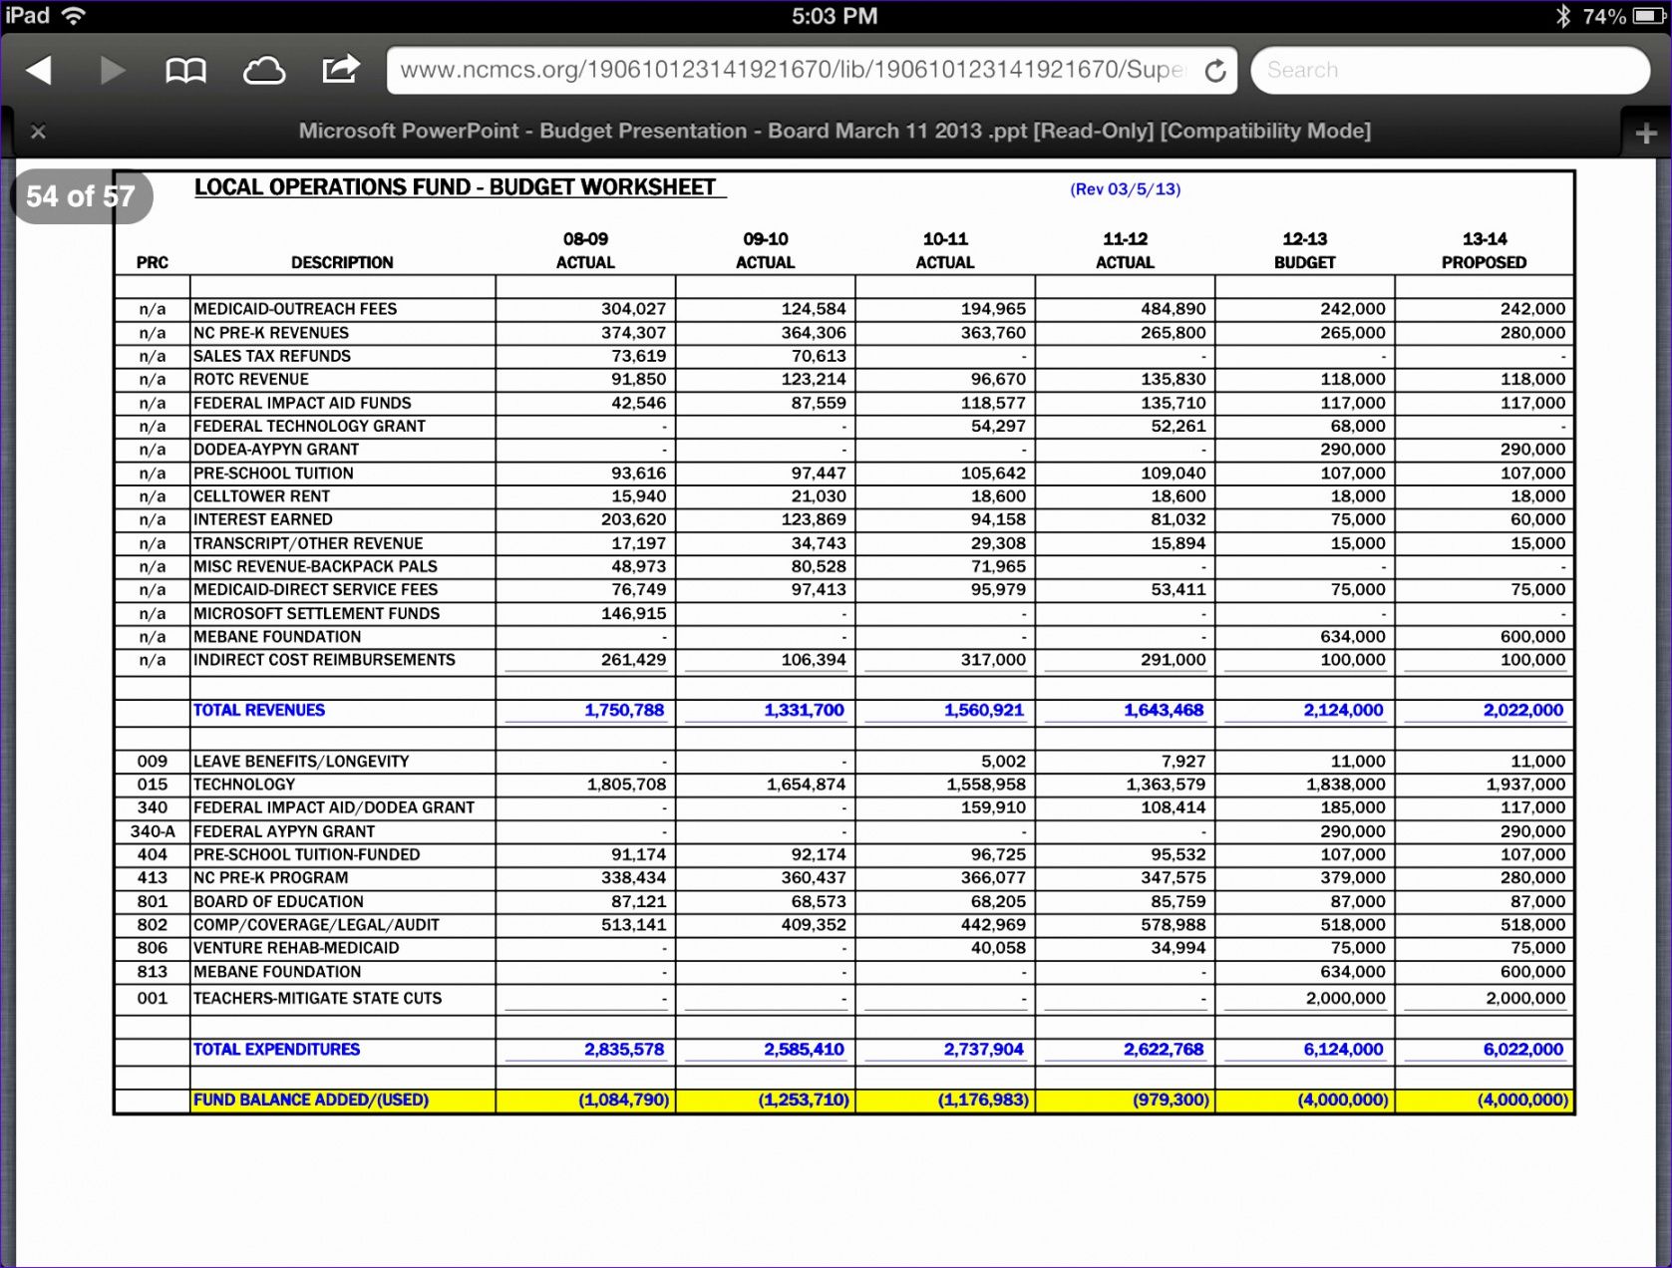Close the Budget Presentation tab
This screenshot has height=1268, width=1672.
38,132
